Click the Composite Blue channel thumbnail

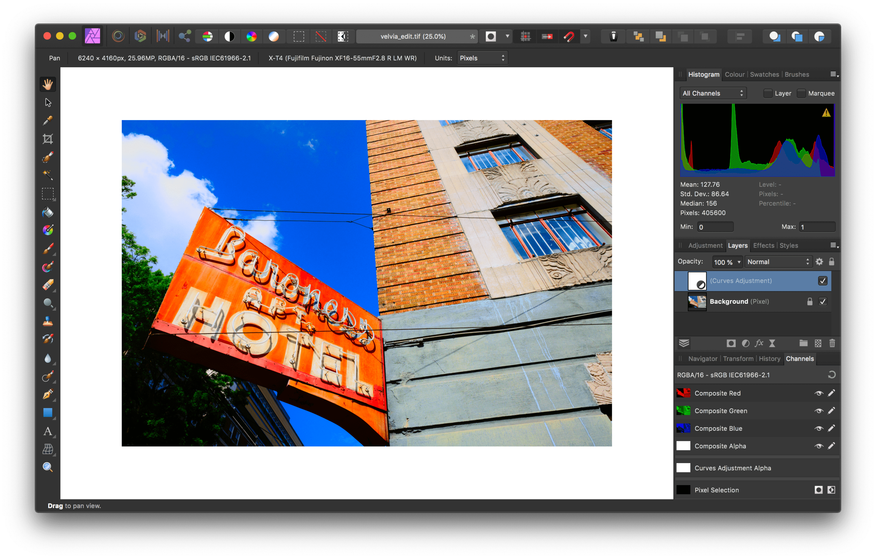pyautogui.click(x=683, y=428)
